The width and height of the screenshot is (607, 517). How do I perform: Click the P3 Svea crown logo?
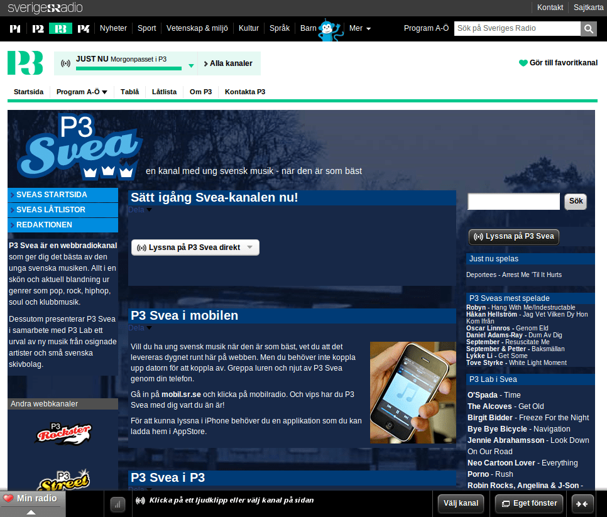[x=79, y=146]
